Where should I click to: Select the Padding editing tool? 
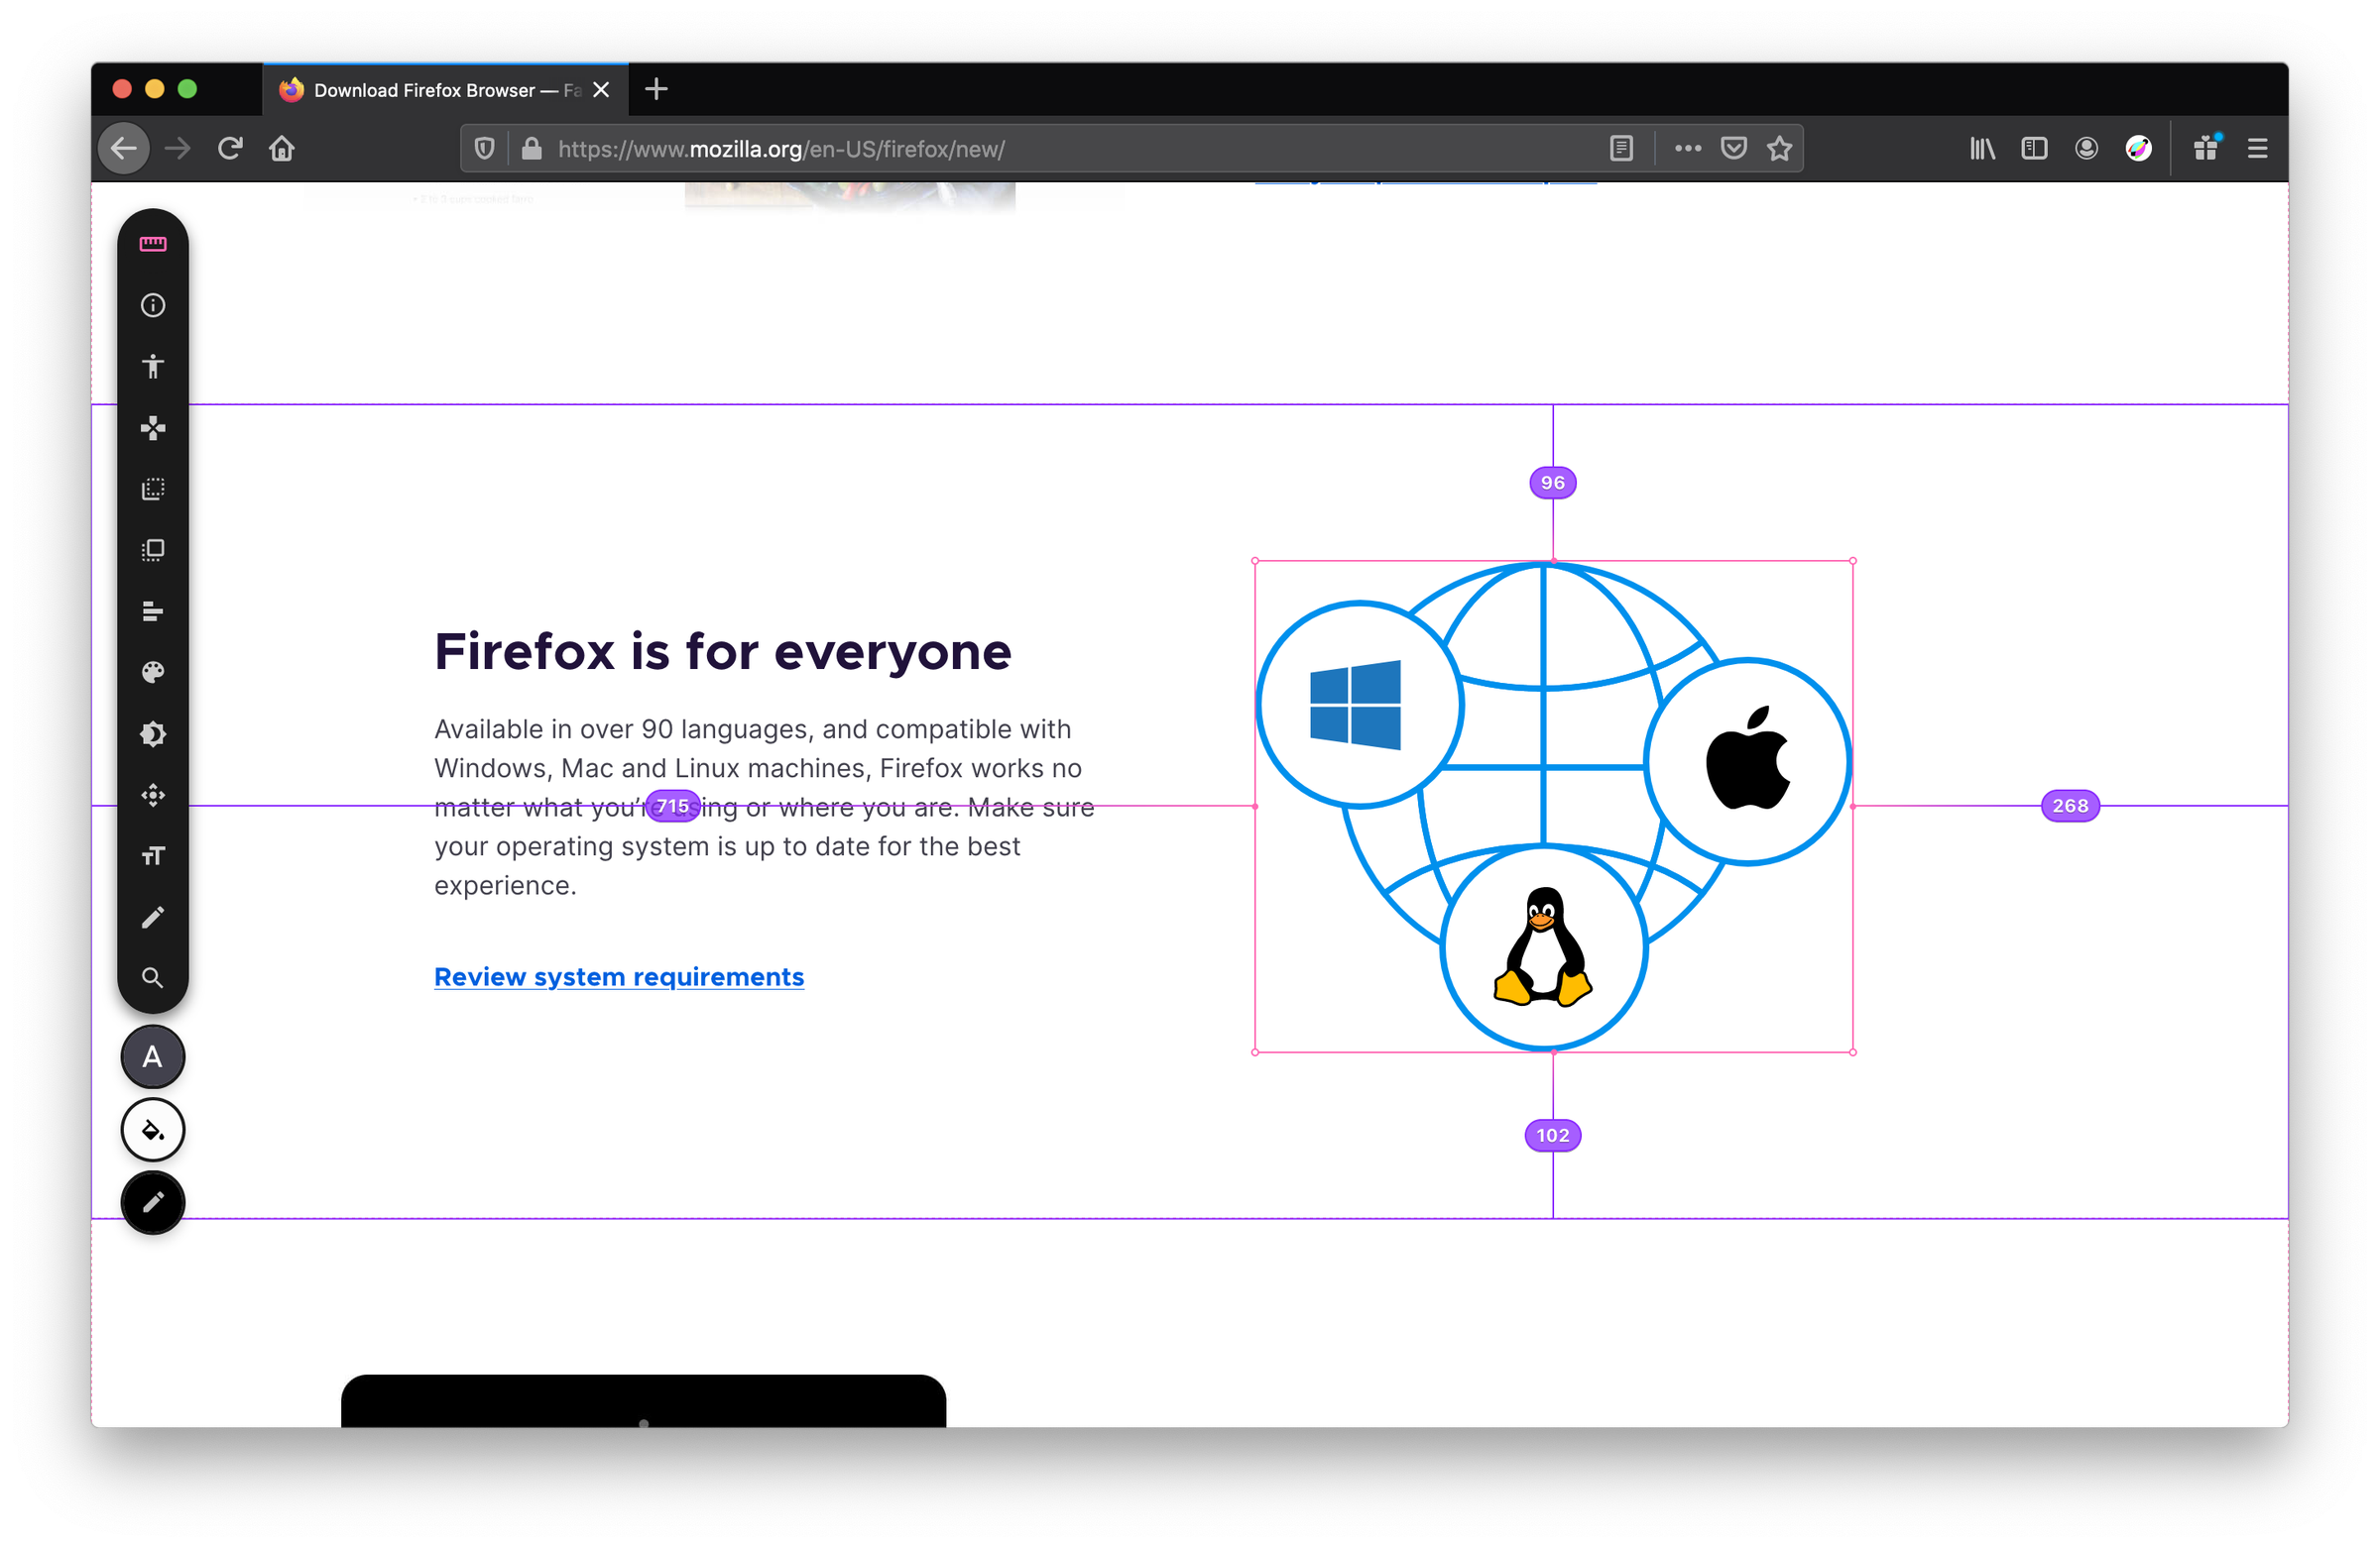point(153,550)
